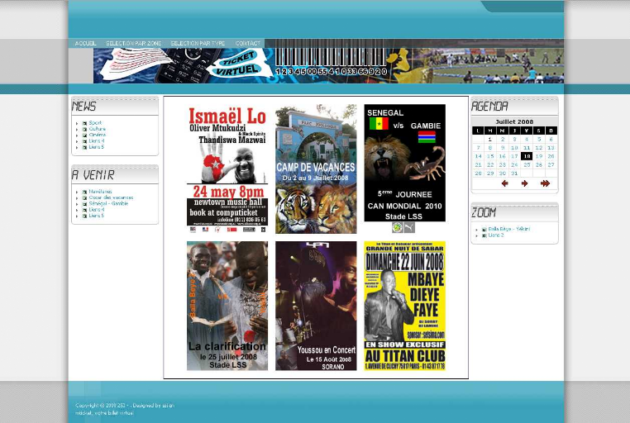Open the Sport news link
Screen dimensions: 630x423
[x=95, y=123]
